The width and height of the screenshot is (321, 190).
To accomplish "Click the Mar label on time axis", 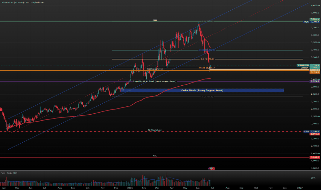I will click(157, 188).
